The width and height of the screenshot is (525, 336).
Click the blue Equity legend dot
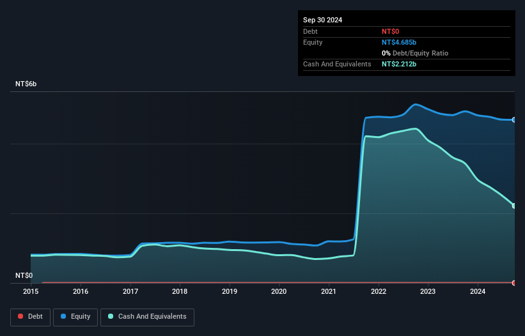click(63, 316)
